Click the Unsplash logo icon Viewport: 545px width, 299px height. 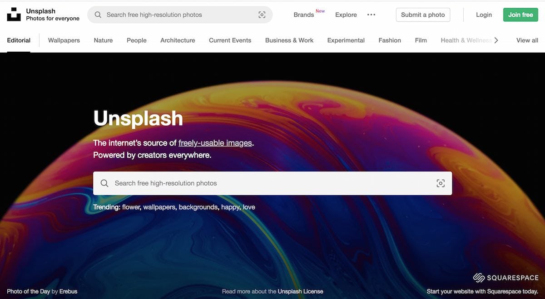tap(14, 15)
